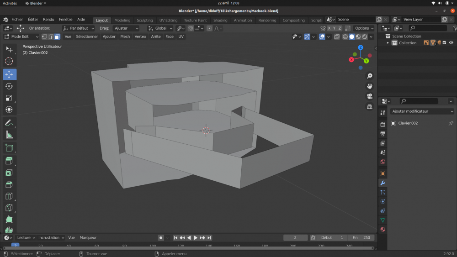
Task: Open Options dropdown
Action: click(x=364, y=28)
